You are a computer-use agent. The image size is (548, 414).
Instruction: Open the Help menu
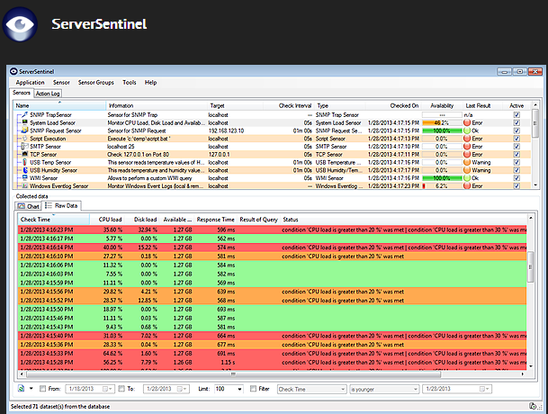point(150,83)
